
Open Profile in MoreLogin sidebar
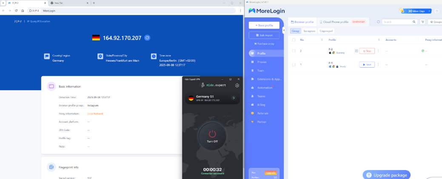[x=266, y=53]
